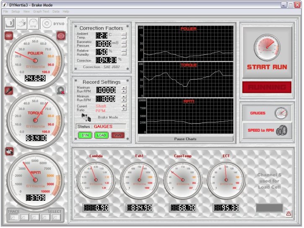Open the Setup menu
Viewport: 304px width, 228px height.
pos(16,11)
